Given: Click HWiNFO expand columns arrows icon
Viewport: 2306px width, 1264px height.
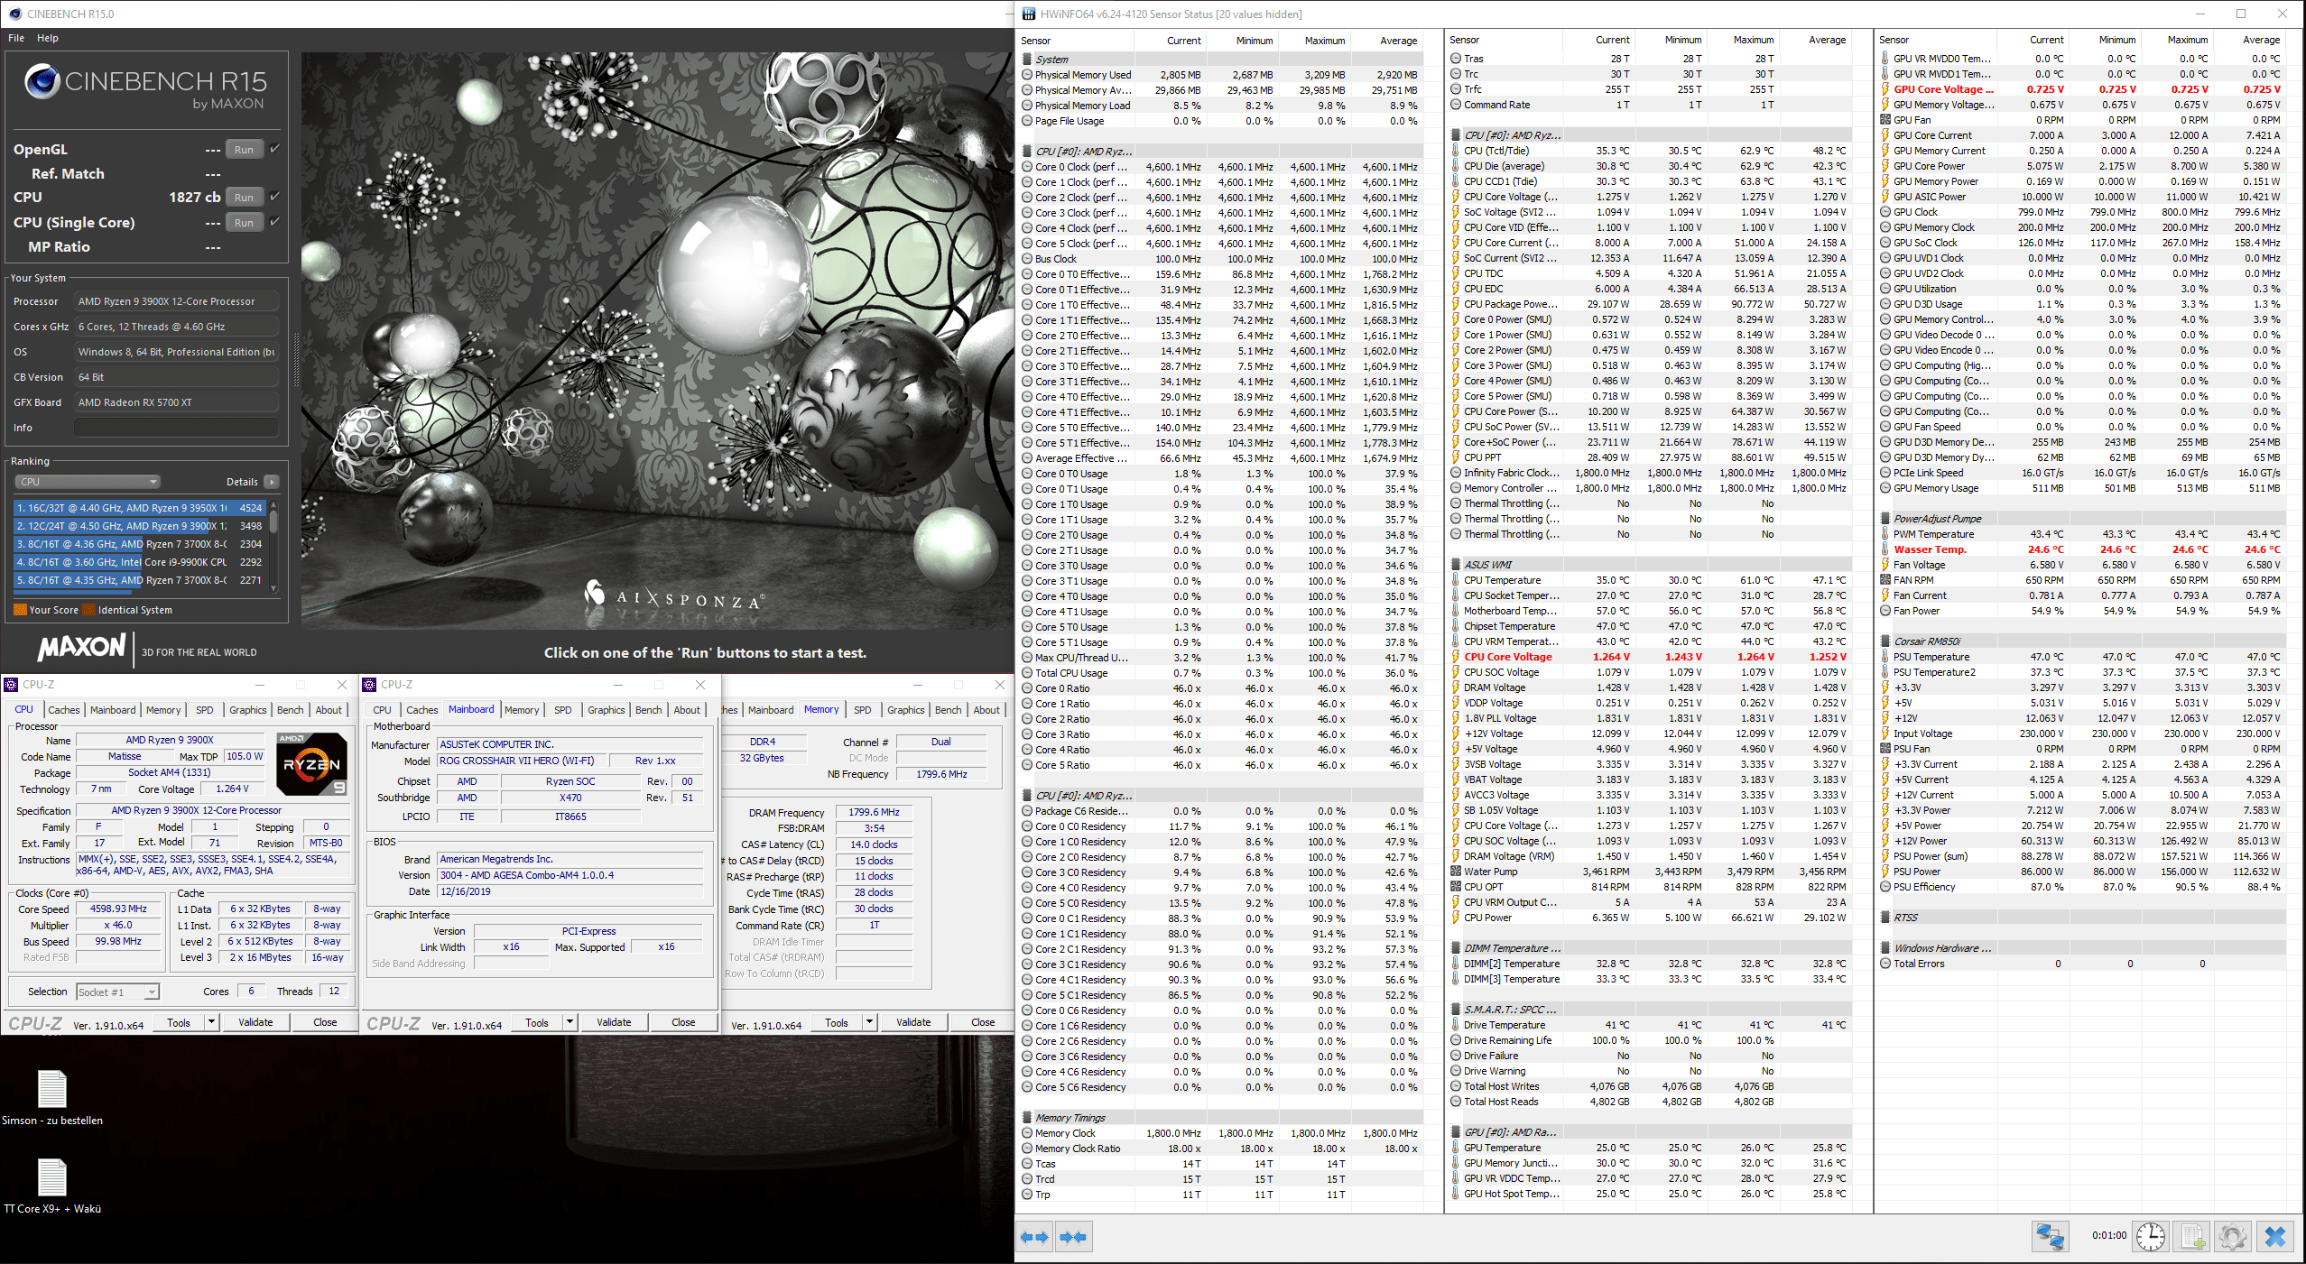Looking at the screenshot, I should pos(1035,1237).
